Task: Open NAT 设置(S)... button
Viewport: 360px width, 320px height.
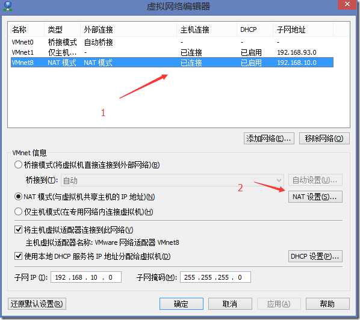Action: 315,197
